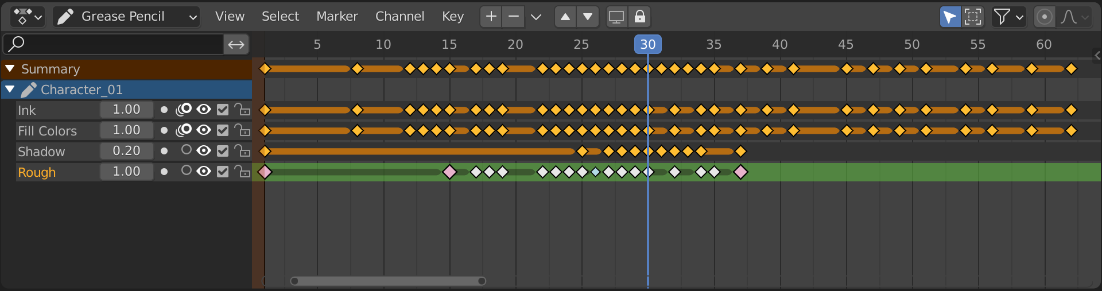Hide the Shadow layer eye icon
This screenshot has height=291, width=1102.
tap(204, 151)
